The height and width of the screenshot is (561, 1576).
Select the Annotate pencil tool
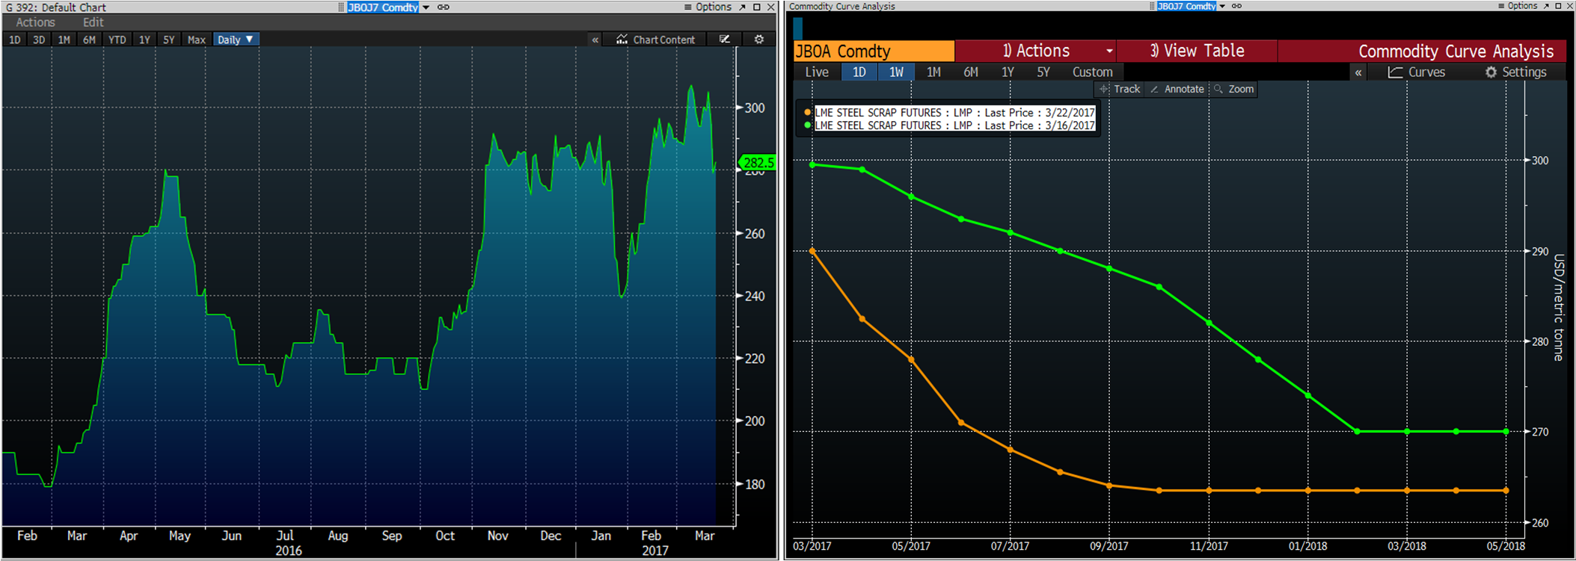pyautogui.click(x=1177, y=89)
